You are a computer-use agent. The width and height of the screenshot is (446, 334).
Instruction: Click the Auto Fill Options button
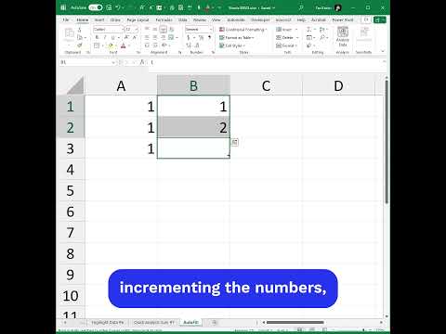point(235,142)
